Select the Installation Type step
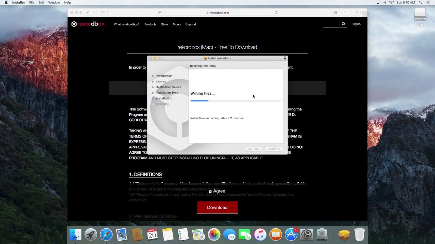Image resolution: width=435 pixels, height=244 pixels. [x=167, y=93]
